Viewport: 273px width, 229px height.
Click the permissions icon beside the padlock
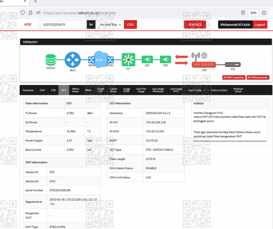[38, 13]
